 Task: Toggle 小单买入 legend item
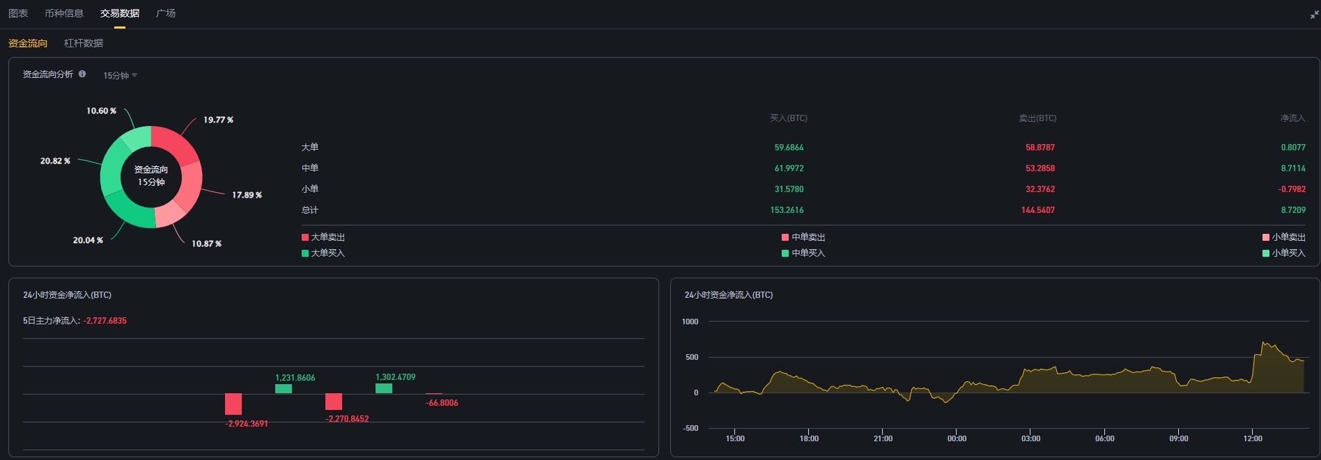click(x=1283, y=253)
